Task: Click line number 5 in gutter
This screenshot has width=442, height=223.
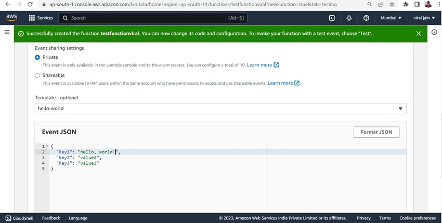Action: (x=43, y=169)
